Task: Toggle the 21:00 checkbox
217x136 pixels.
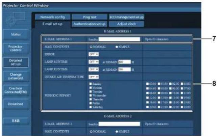Action: (x=159, y=107)
